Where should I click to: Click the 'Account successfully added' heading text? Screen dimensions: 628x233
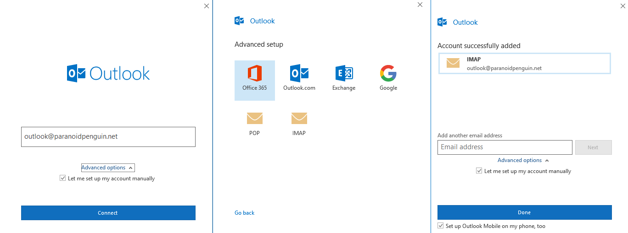[x=479, y=46]
